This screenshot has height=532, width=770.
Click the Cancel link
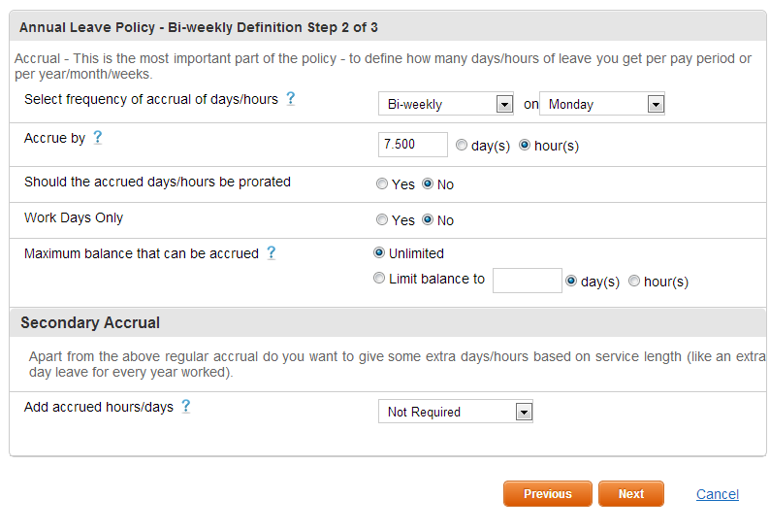717,494
